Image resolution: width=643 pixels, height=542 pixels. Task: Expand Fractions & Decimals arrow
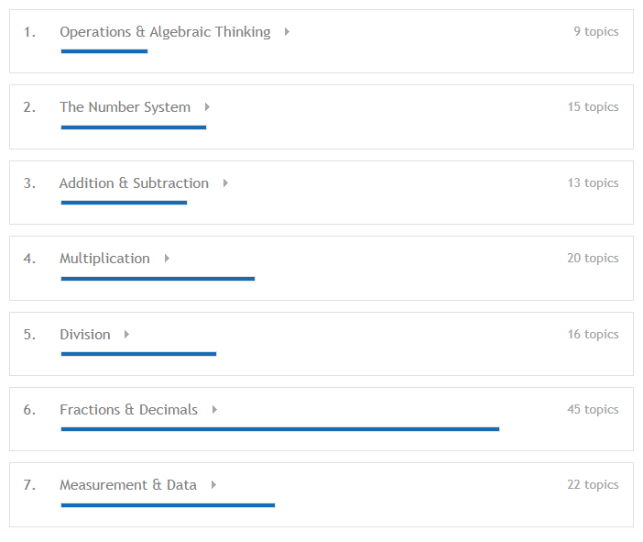pyautogui.click(x=214, y=410)
